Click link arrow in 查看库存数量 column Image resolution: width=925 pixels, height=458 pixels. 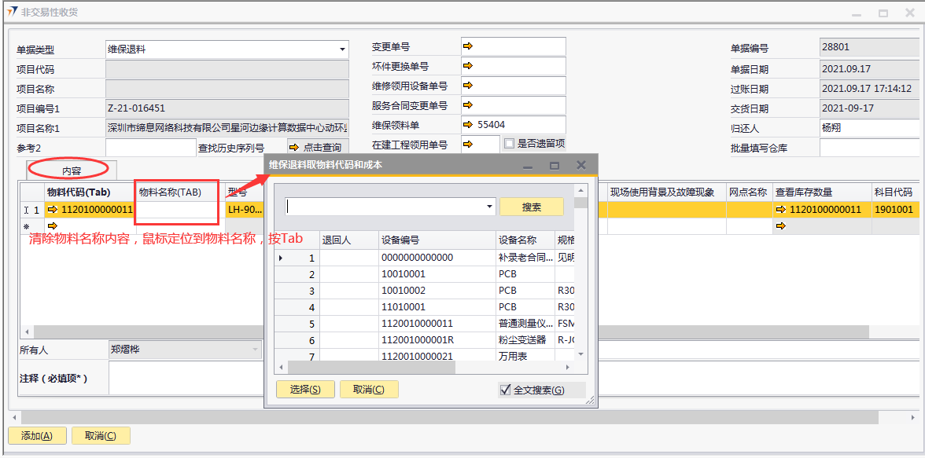coord(780,210)
